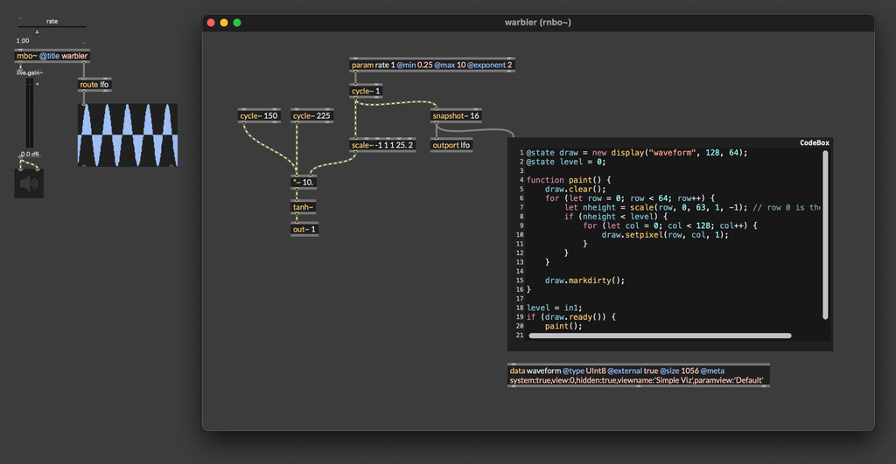
Task: Click the CodeBox horizontal scrollbar
Action: tap(660, 336)
